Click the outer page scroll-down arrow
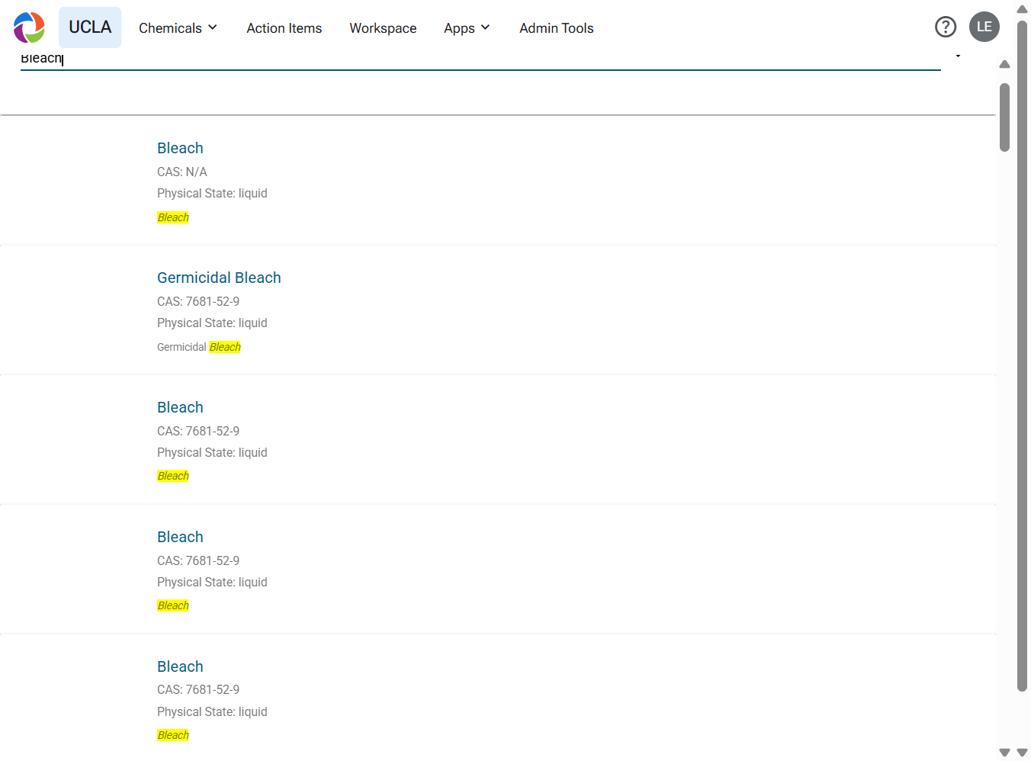The width and height of the screenshot is (1031, 761). pos(1022,753)
